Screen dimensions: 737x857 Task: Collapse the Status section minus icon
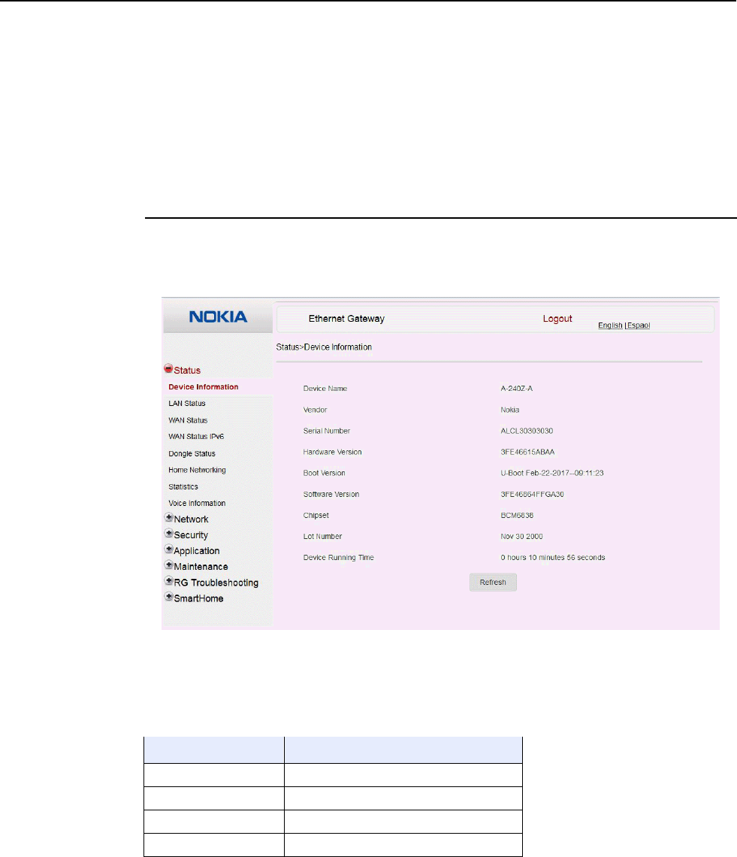click(x=169, y=369)
